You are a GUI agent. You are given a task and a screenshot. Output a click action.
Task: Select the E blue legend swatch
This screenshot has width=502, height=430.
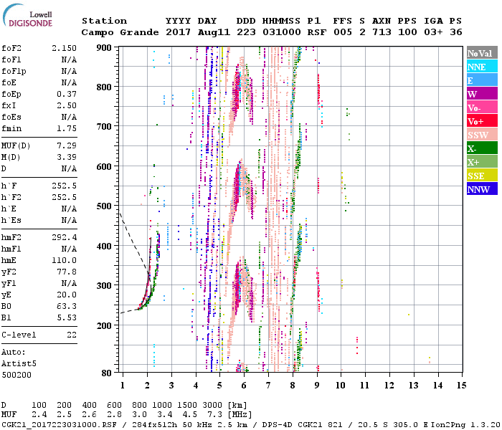tap(482, 80)
